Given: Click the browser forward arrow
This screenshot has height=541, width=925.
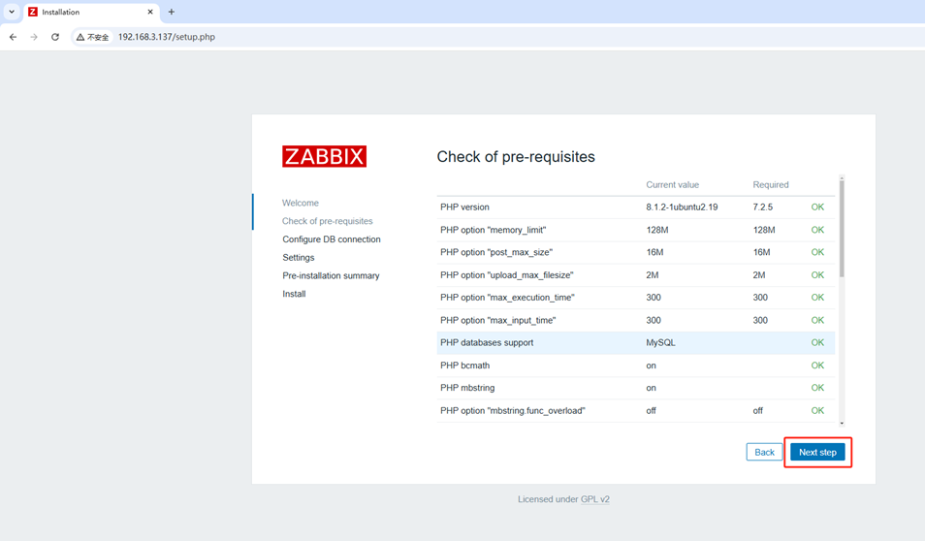Looking at the screenshot, I should (34, 37).
